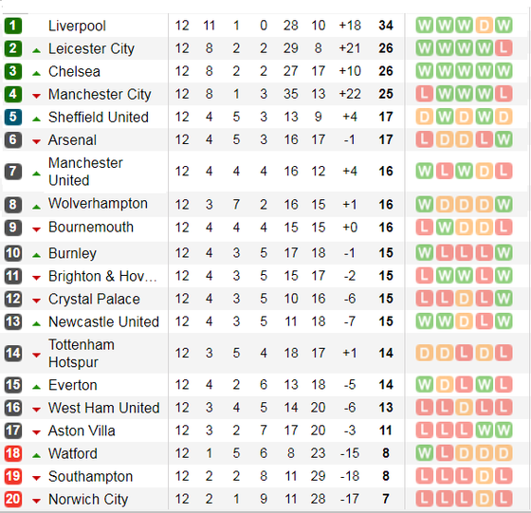The width and height of the screenshot is (531, 513).
Task: Click Manchester City's +22 goal difference
Action: (350, 94)
